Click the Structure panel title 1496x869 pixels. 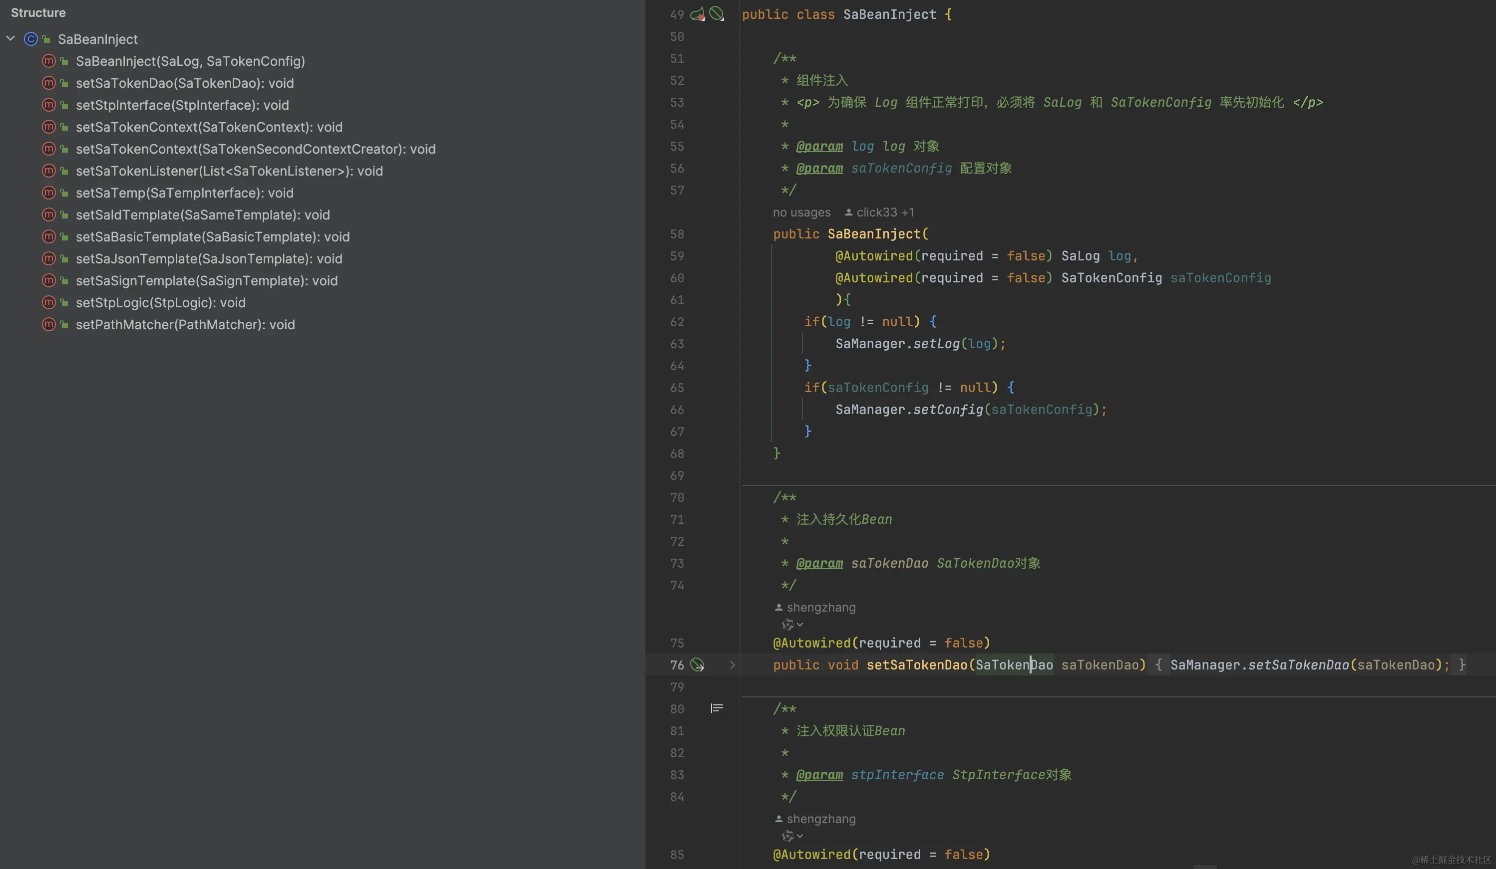[38, 12]
